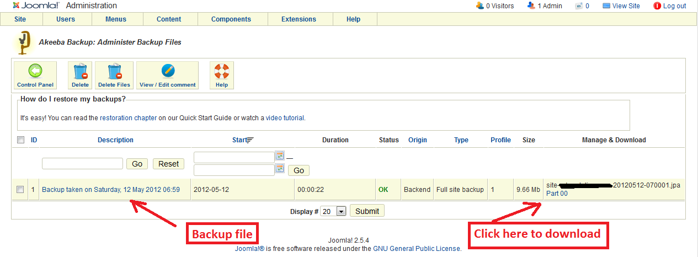Click the sort arrow icon beside Start
Screen dimensions: 698x257
[250, 140]
